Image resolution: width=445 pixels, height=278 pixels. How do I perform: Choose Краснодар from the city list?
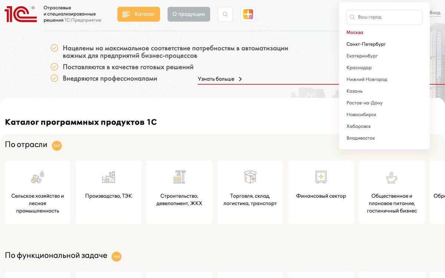[x=359, y=68]
